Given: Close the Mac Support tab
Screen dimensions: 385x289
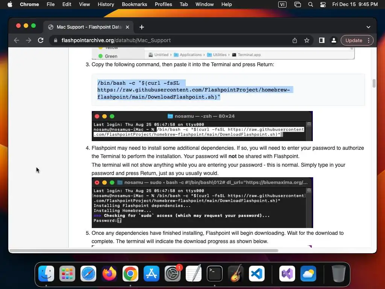Looking at the screenshot, I should (127, 27).
